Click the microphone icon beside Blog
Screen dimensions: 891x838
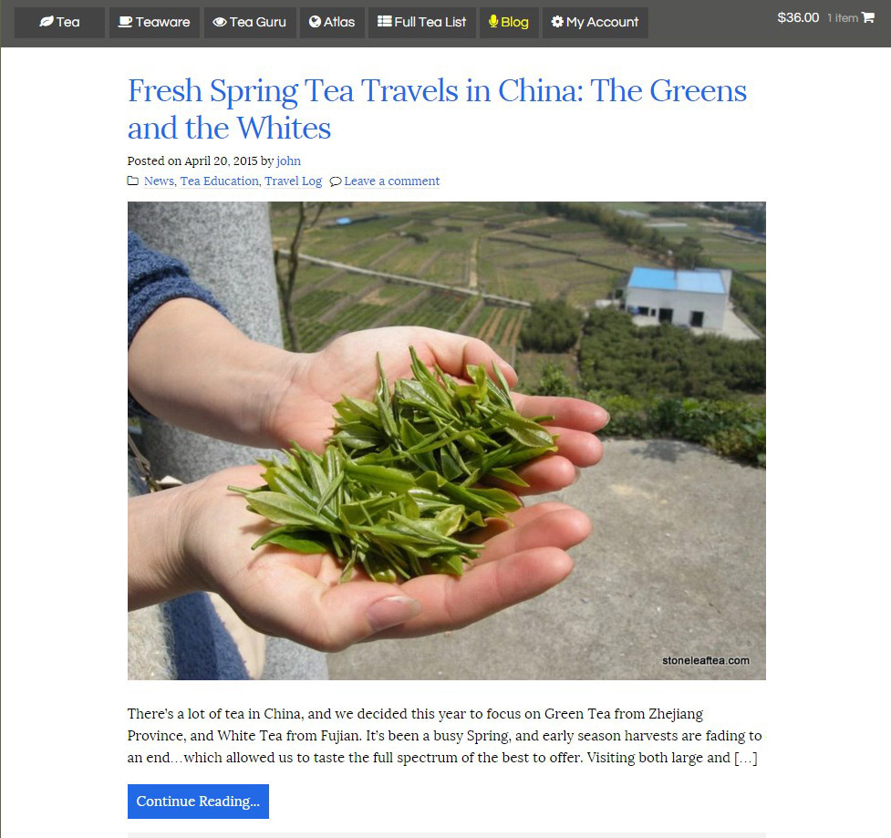point(493,22)
